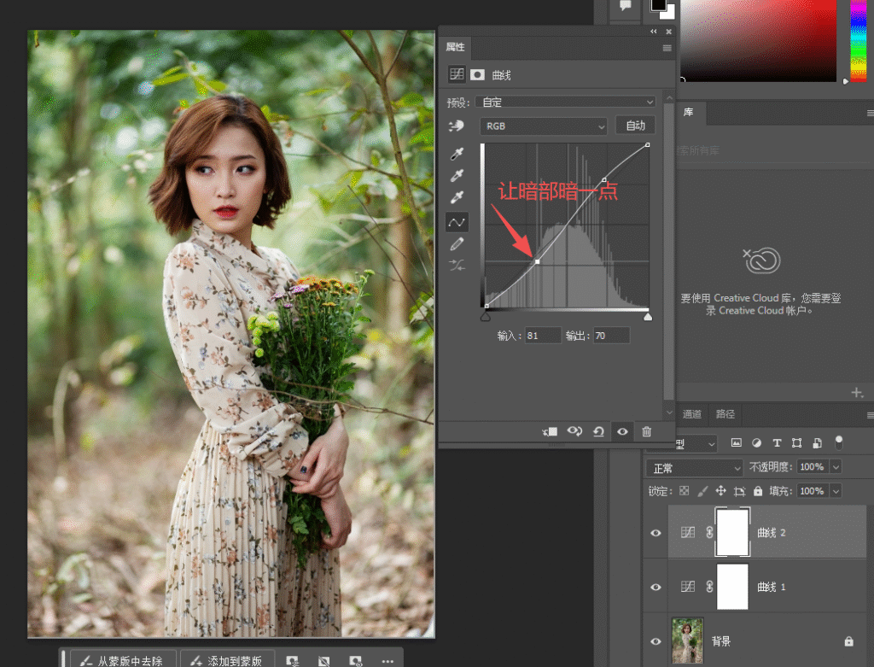Delete this adjustment layer via trash icon
Viewport: 874px width, 667px height.
coord(647,431)
